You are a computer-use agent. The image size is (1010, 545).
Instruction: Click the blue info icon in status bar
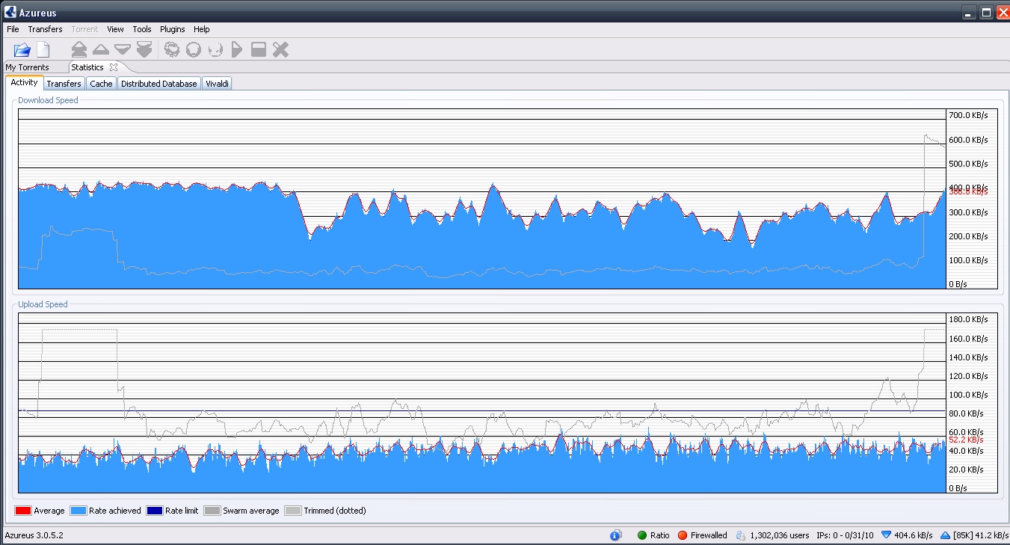(615, 535)
